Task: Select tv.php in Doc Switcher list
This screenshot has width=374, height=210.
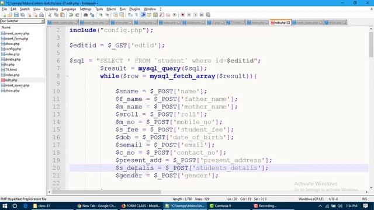Action: (10, 65)
